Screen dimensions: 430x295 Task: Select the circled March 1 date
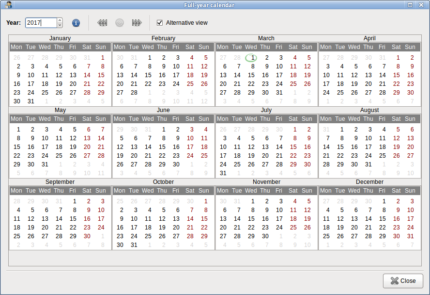[x=251, y=58]
